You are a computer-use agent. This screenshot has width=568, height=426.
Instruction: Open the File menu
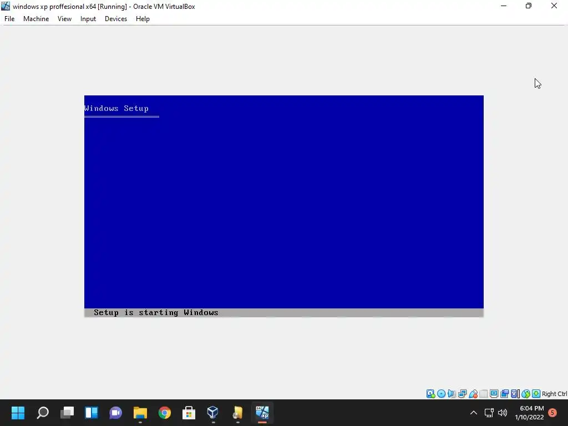tap(9, 19)
